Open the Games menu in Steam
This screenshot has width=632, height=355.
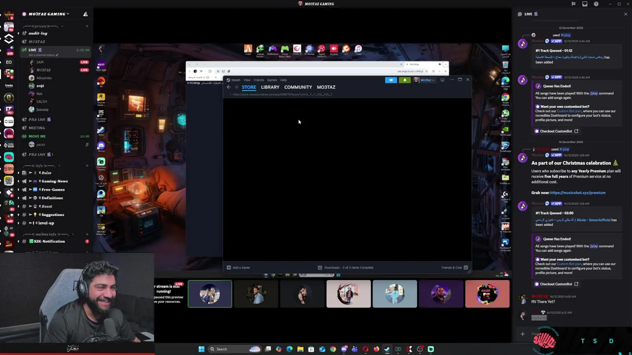[x=272, y=80]
